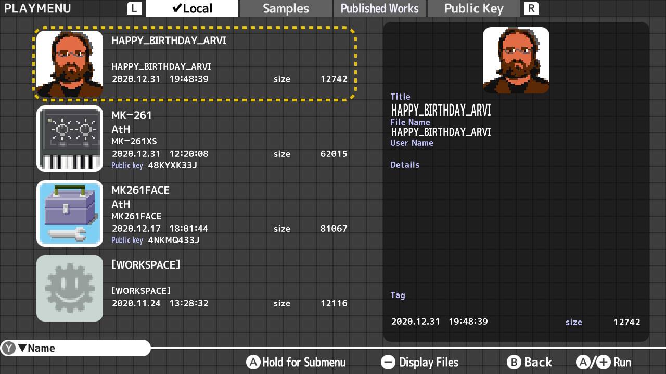The width and height of the screenshot is (666, 374).
Task: Click the size value 62015
Action: click(334, 154)
